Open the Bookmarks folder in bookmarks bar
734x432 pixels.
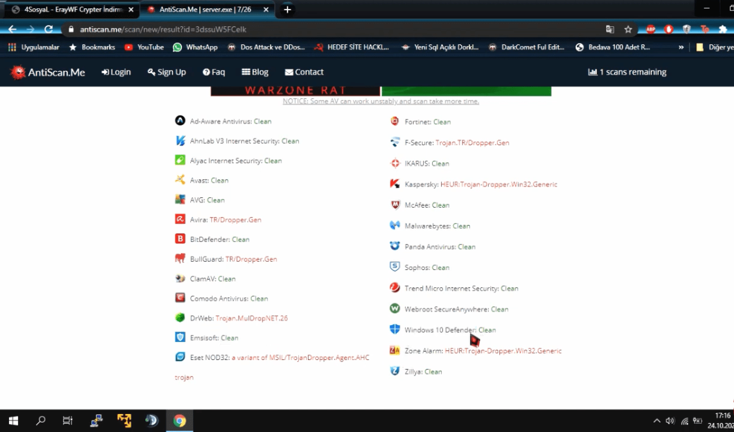[x=92, y=47]
